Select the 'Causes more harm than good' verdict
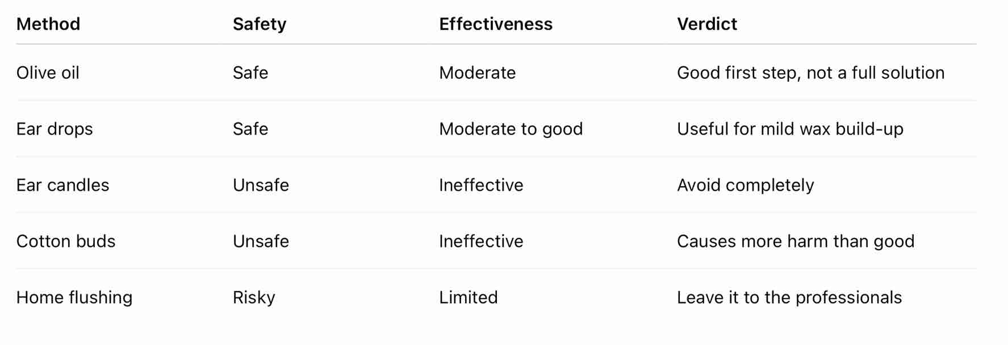Screen dimensions: 1008x345 (x=796, y=241)
